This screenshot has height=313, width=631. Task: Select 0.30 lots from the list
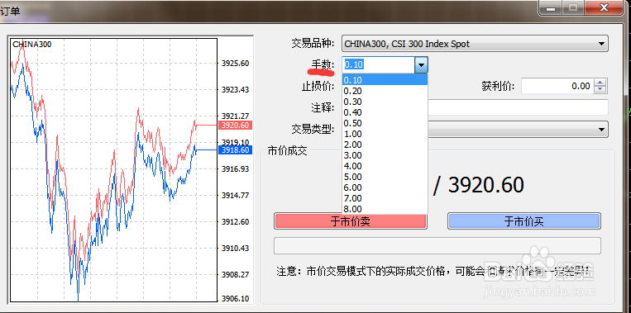(x=385, y=102)
